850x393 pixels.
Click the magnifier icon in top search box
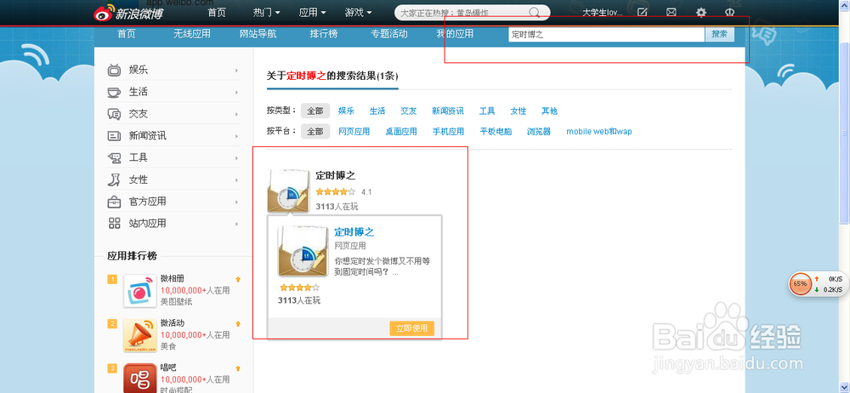tap(535, 13)
